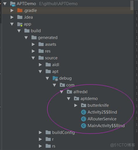Collapse the generated folder

pyautogui.click(x=26, y=37)
